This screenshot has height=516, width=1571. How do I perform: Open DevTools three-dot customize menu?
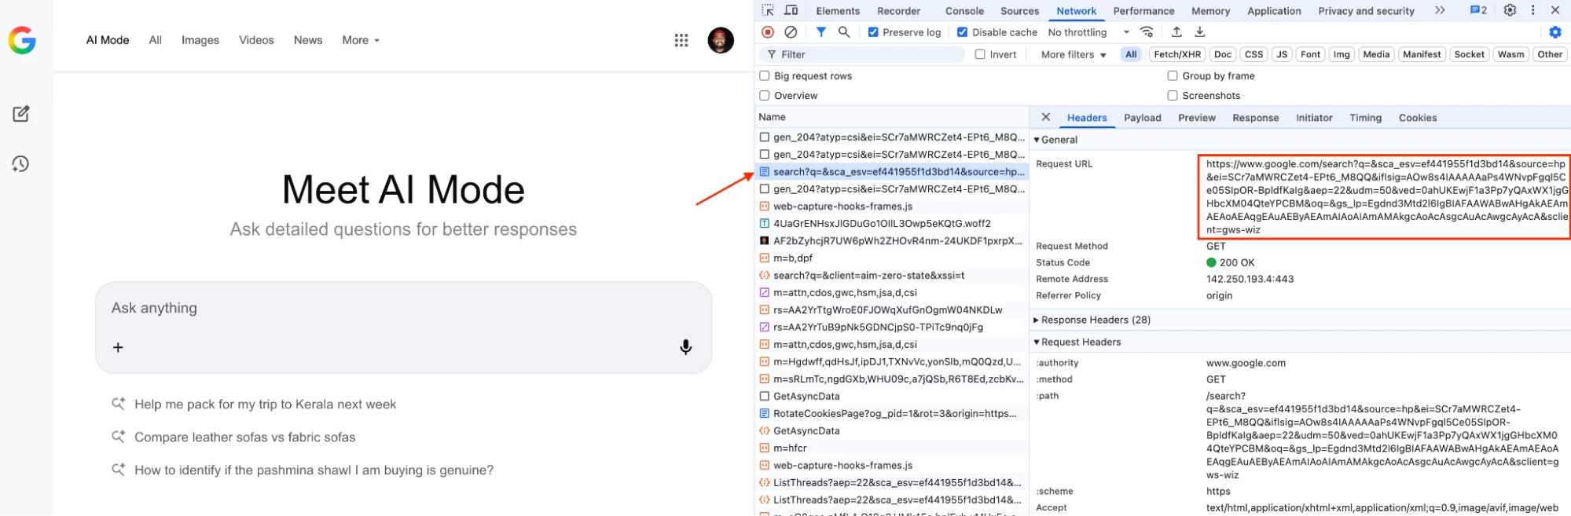click(1532, 10)
